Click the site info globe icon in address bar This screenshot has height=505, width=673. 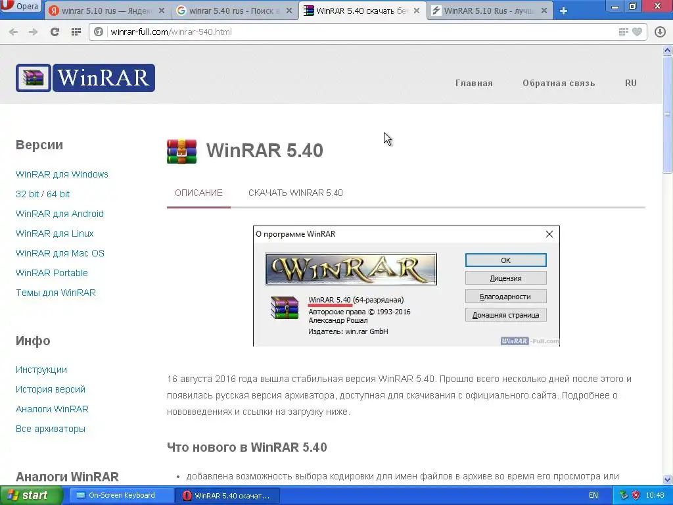click(99, 32)
